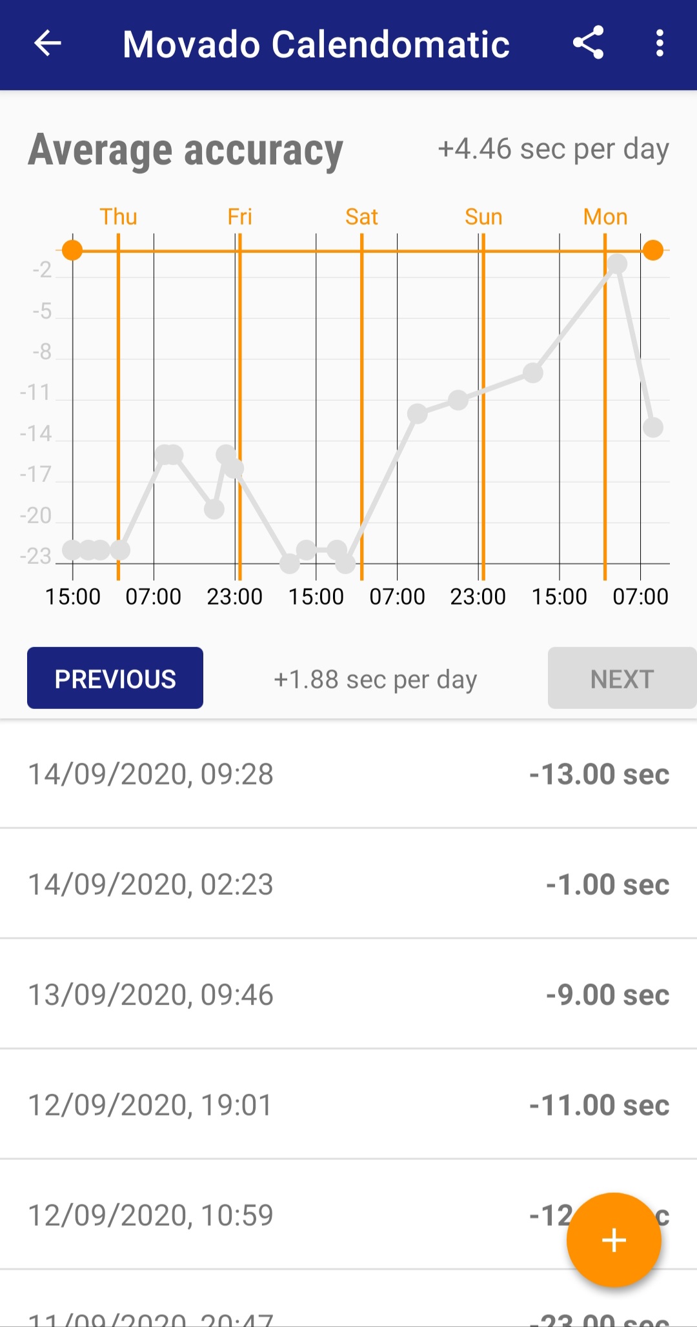Tap the Movado Calendomatic title
Image resolution: width=697 pixels, height=1327 pixels.
coord(316,44)
